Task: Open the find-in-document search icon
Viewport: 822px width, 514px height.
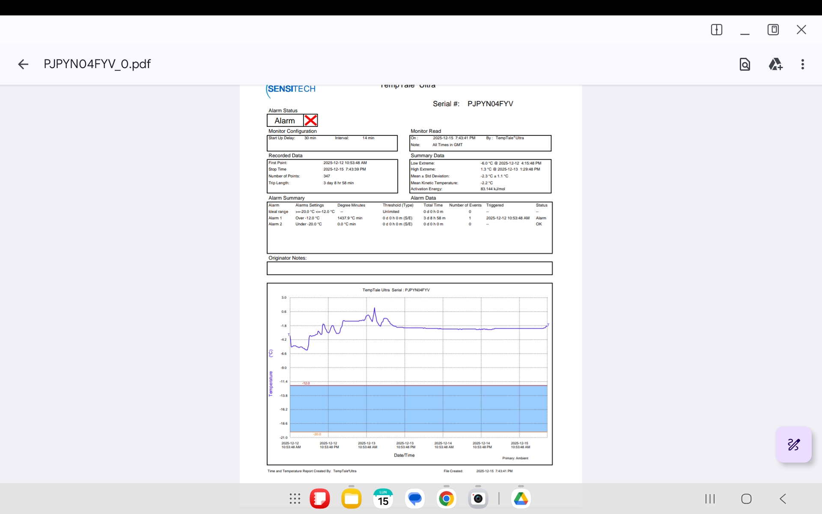Action: (745, 64)
